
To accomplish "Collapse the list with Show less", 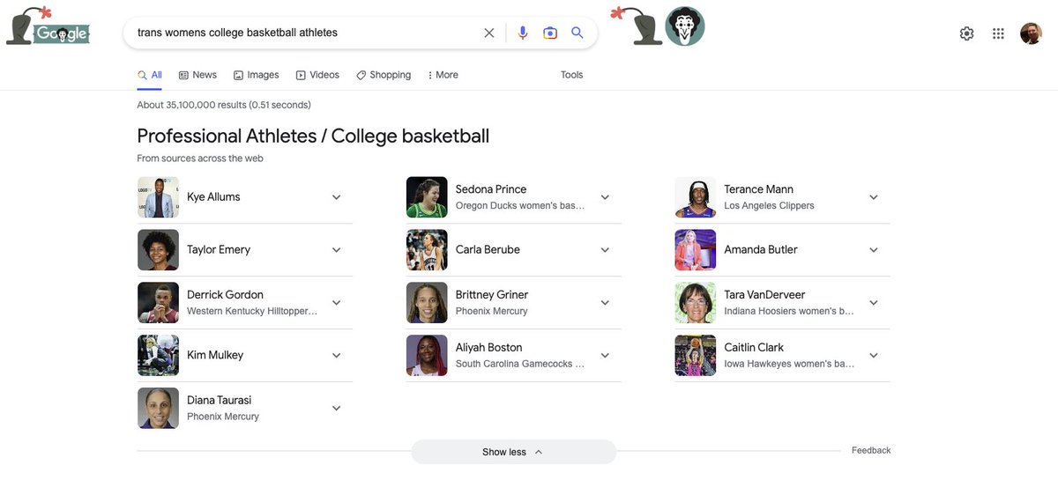I will [x=513, y=452].
